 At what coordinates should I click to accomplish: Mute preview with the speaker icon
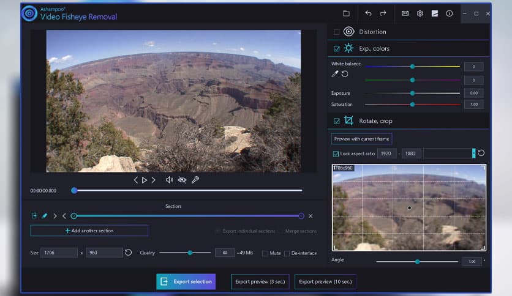(x=169, y=180)
